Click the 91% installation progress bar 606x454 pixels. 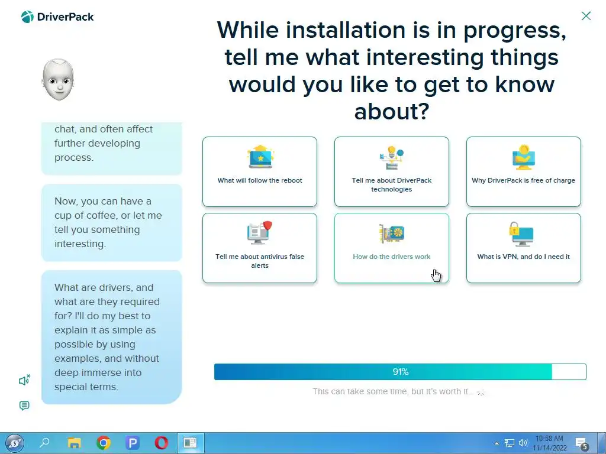click(x=400, y=372)
